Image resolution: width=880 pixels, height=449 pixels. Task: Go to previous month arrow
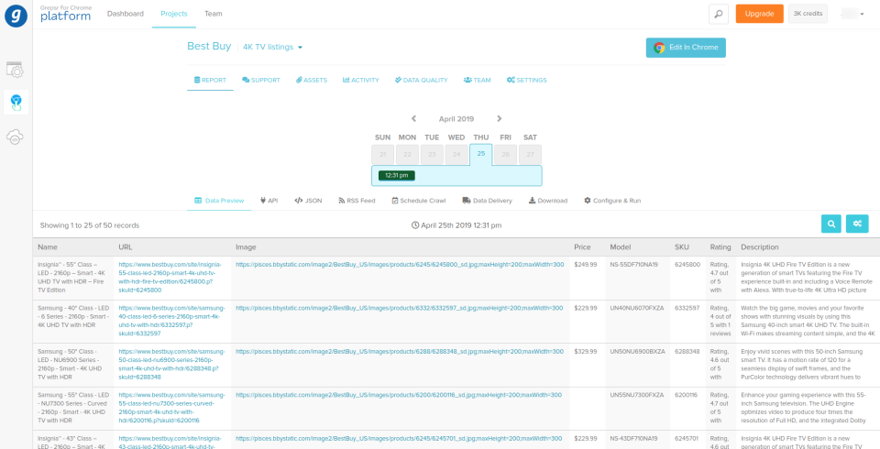tap(414, 118)
